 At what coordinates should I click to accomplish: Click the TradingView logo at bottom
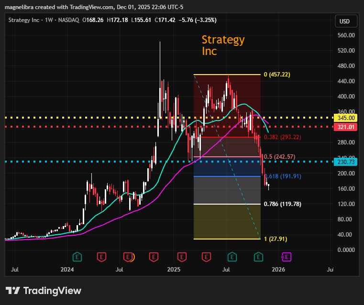pyautogui.click(x=44, y=291)
